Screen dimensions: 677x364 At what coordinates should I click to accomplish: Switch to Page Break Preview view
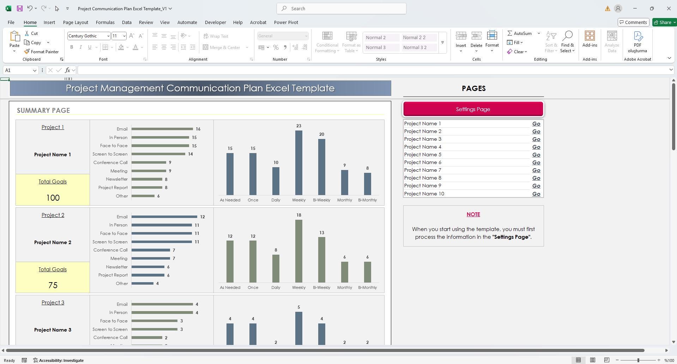click(x=606, y=360)
